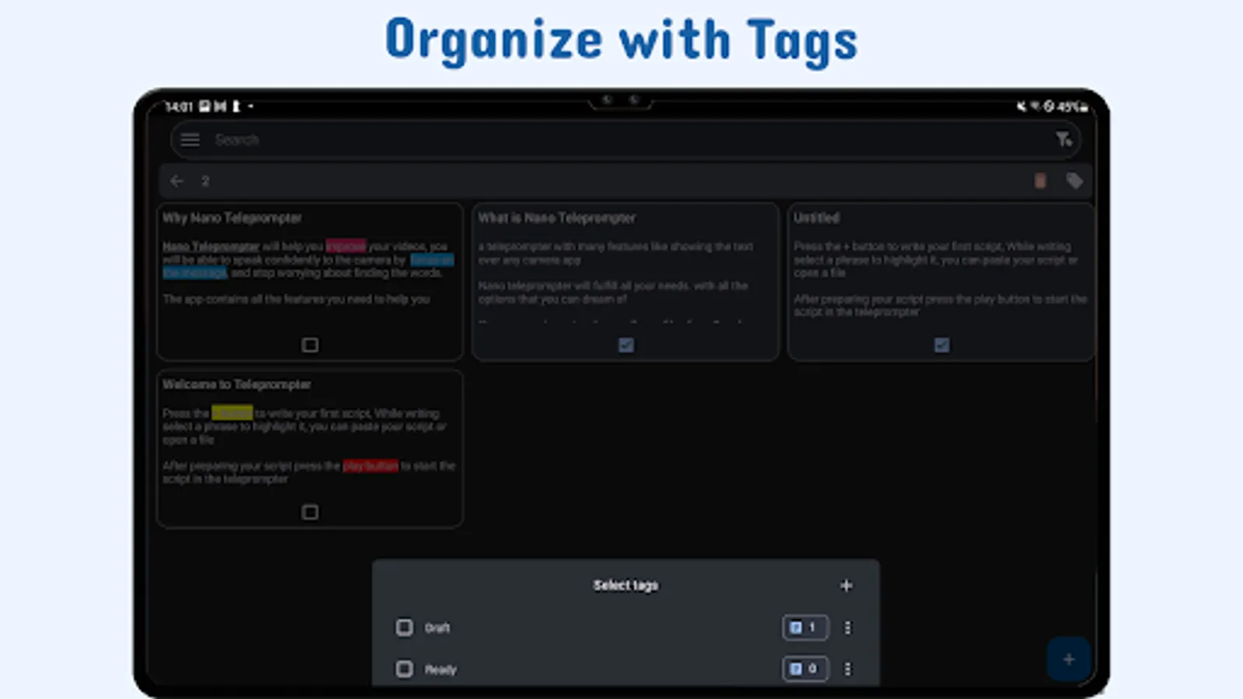Open the Welcome to Teleprompter card
This screenshot has width=1243, height=699.
310,449
